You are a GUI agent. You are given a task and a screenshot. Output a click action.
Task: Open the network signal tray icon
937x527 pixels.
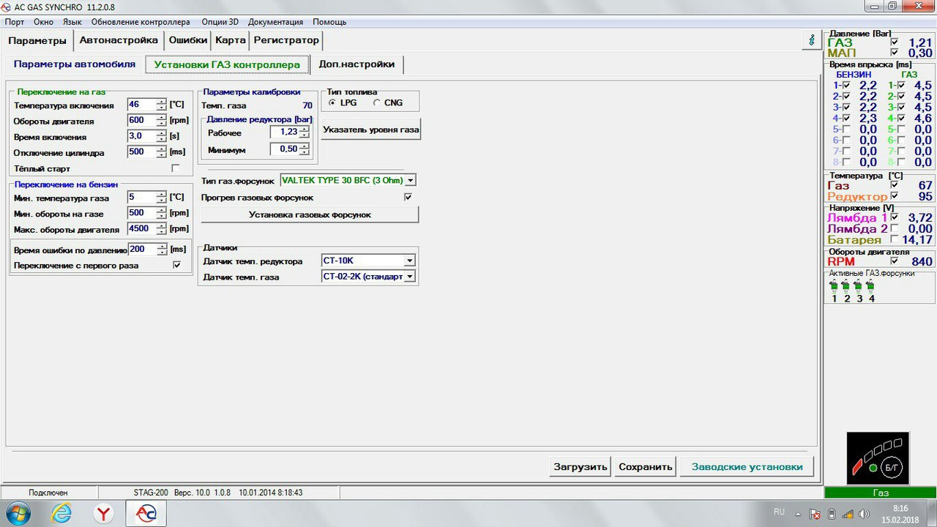848,513
